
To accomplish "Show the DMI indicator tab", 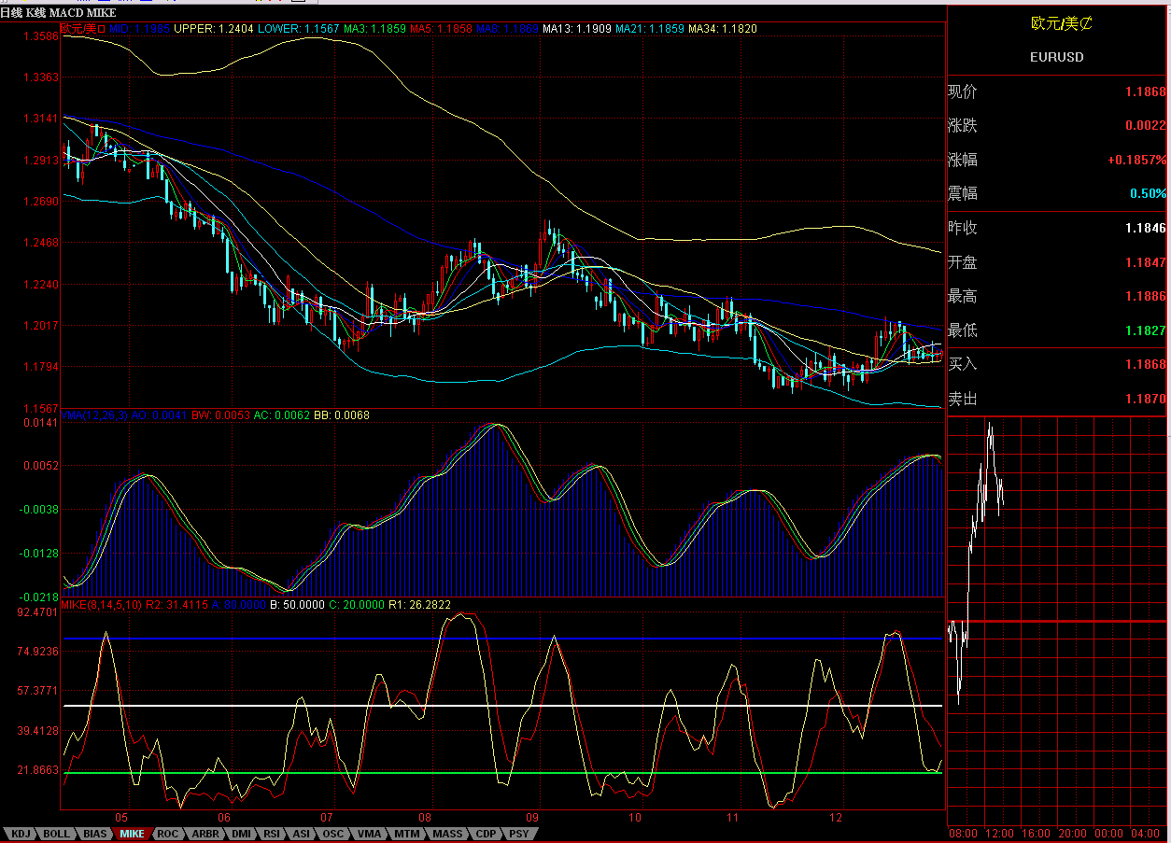I will tap(241, 834).
